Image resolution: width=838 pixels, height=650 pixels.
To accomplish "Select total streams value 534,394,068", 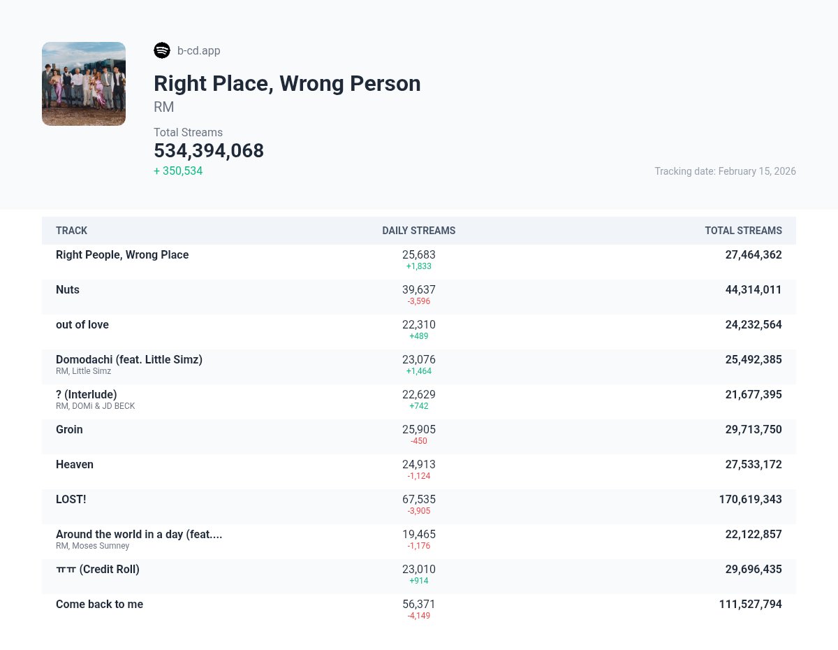I will (x=209, y=151).
